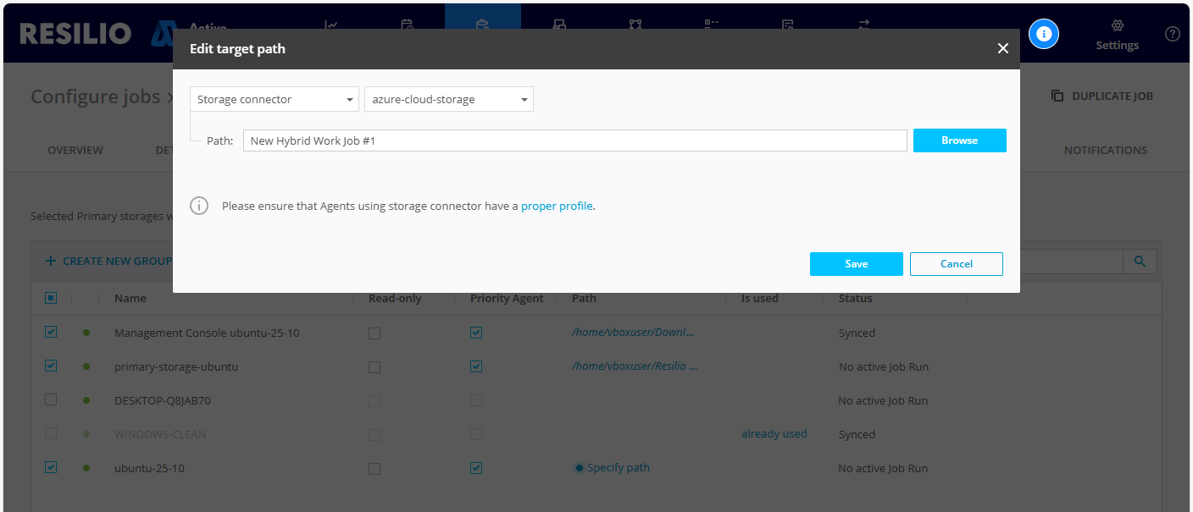The height and width of the screenshot is (512, 1193).
Task: Enable Read-only for Management Console ubuntu-25-10
Action: pos(375,333)
